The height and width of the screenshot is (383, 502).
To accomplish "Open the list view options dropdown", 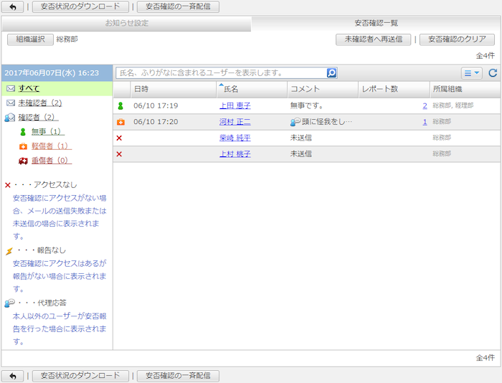I will click(x=471, y=72).
